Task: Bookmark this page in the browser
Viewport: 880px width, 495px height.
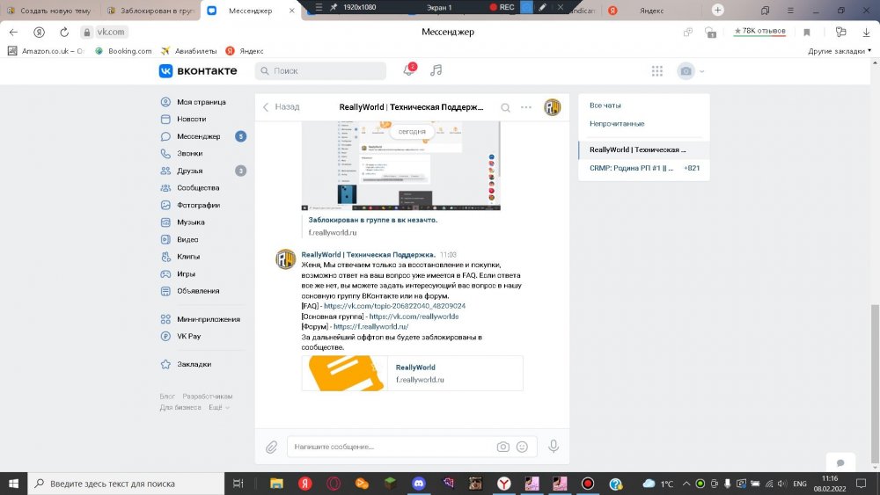Action: [x=807, y=33]
